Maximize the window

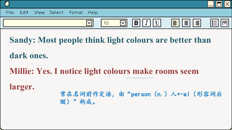pos(219,4)
